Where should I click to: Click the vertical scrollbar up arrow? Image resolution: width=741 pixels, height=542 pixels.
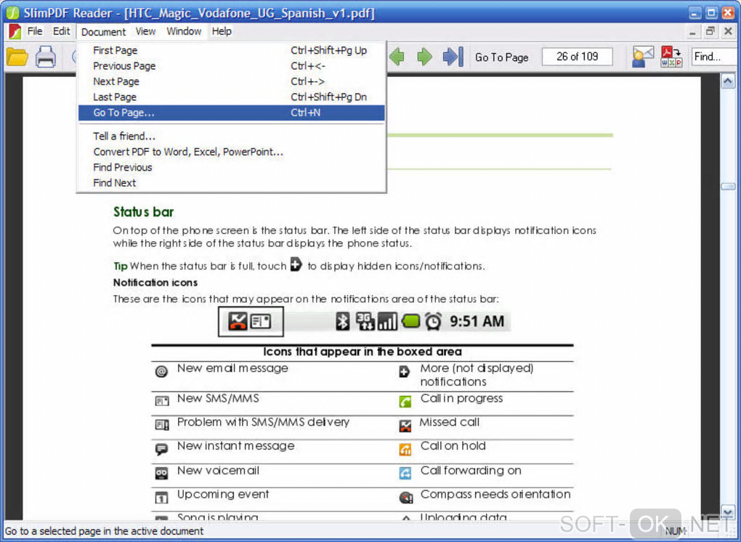[728, 81]
